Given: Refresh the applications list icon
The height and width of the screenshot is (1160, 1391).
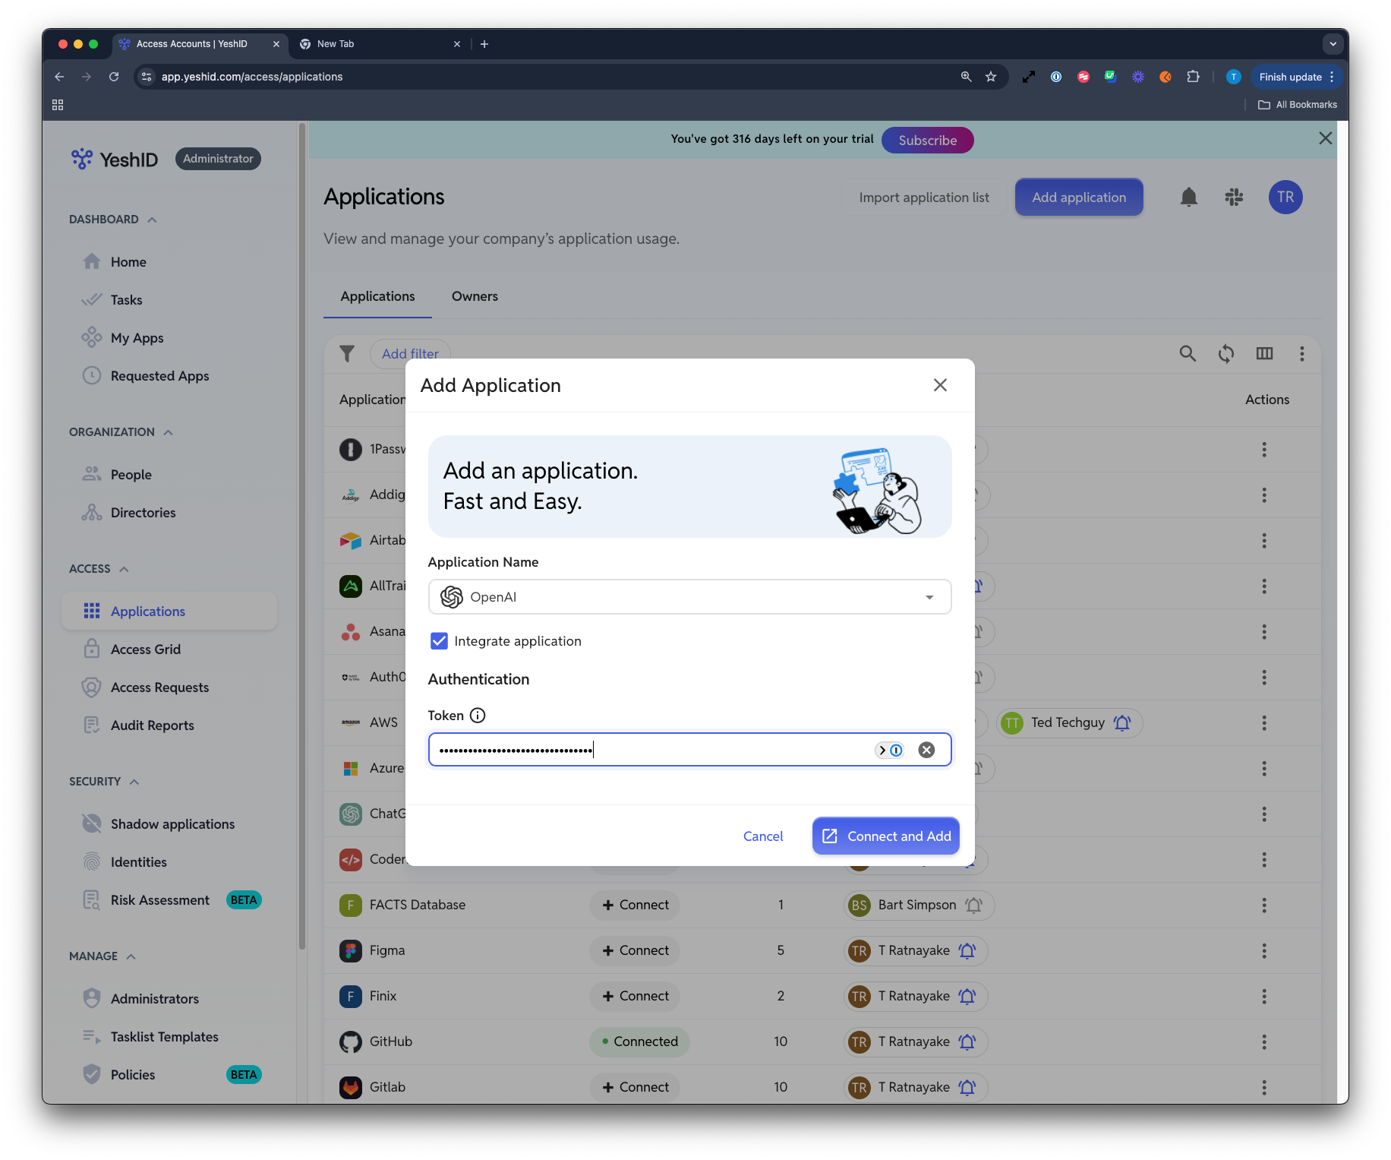Looking at the screenshot, I should pyautogui.click(x=1226, y=353).
